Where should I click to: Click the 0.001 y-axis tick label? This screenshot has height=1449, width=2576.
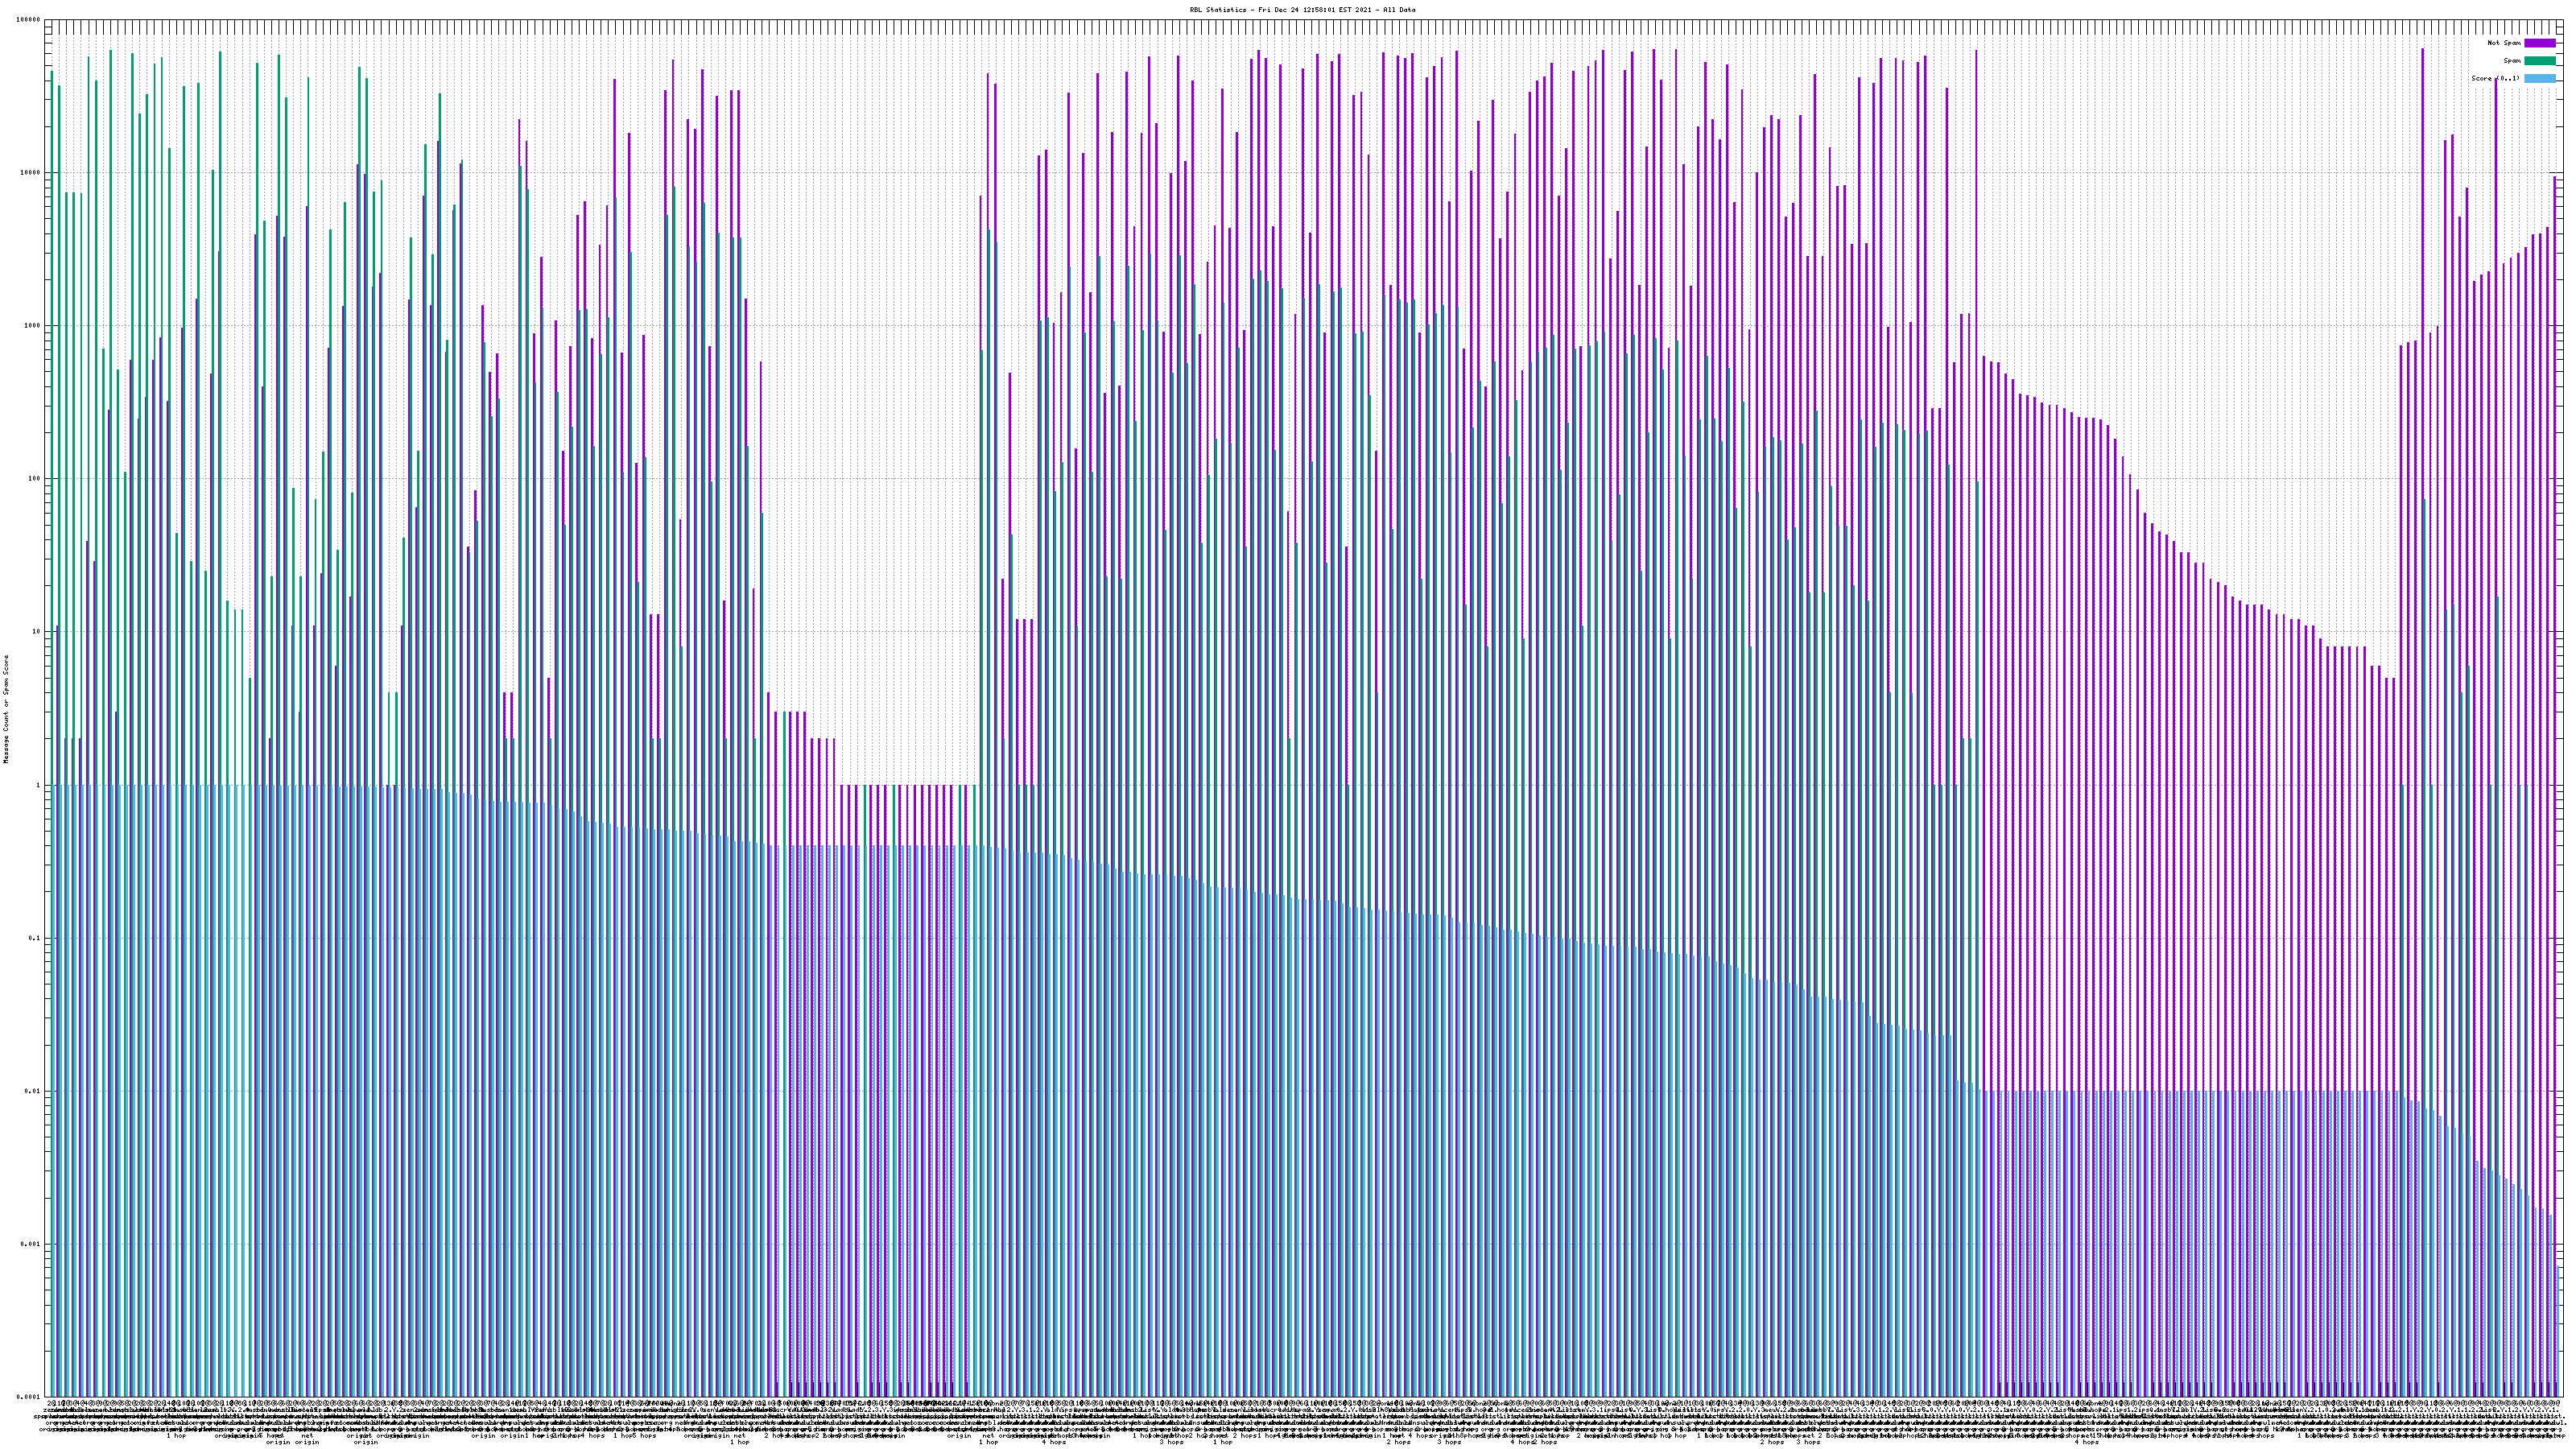pos(31,1244)
